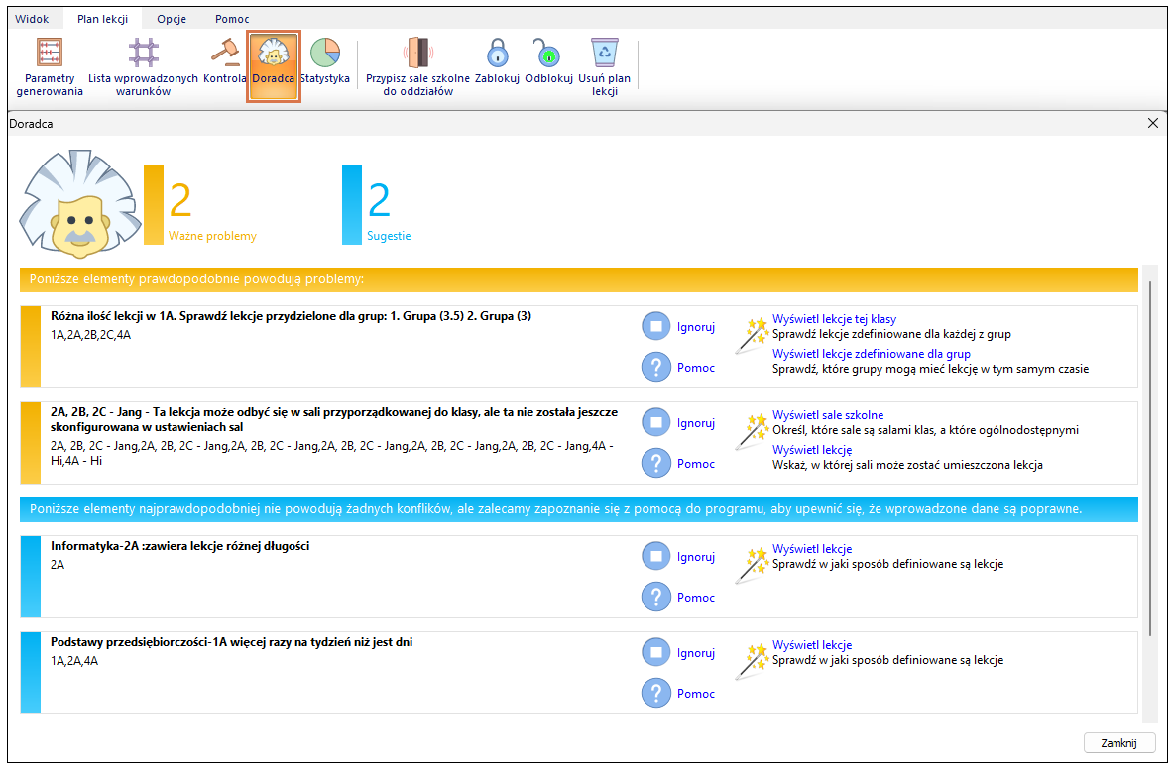Click 'Poniższe elementy prawdopodobnie powodują problemy' header
1173x768 pixels.
pyautogui.click(x=579, y=279)
